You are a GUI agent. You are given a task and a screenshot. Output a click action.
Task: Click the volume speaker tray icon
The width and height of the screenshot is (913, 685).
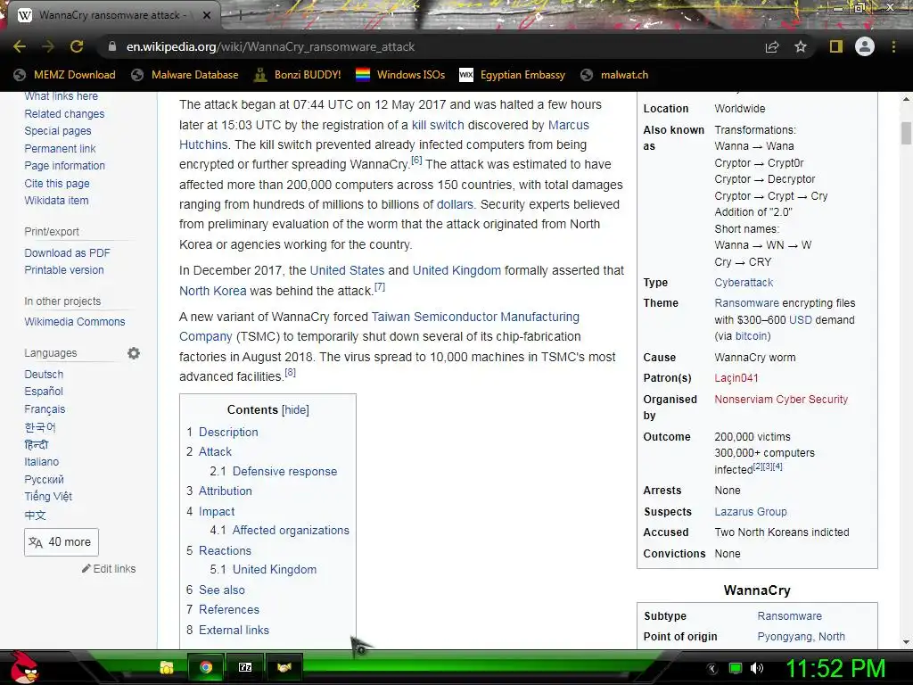[x=756, y=668]
